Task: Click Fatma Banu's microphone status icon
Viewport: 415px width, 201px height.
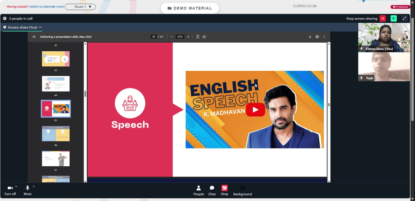Action: pos(361,49)
